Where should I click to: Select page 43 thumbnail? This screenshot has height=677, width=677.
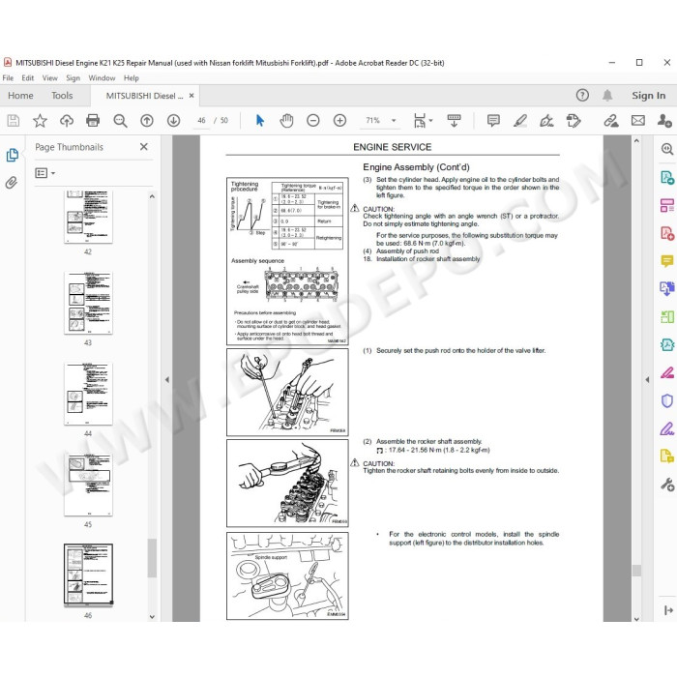point(88,303)
